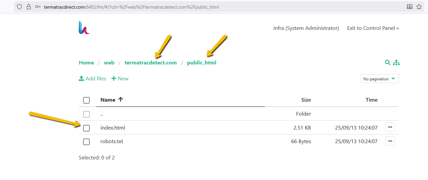Open the robots.txt file
Viewport: 428px width, 180px height.
[x=112, y=141]
